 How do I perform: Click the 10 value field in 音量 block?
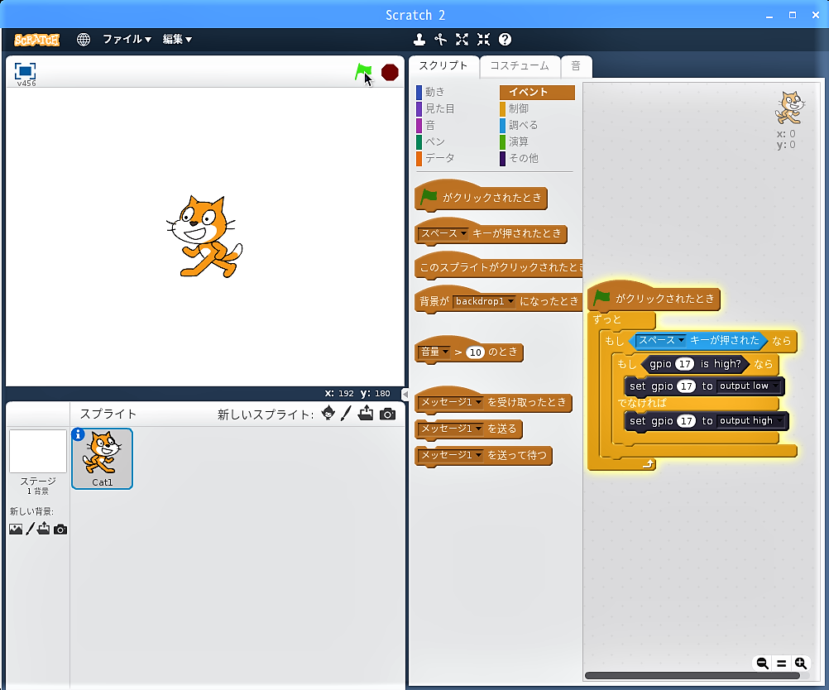point(475,352)
